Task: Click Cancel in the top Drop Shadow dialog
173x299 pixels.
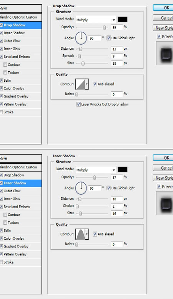Action: 163,18
